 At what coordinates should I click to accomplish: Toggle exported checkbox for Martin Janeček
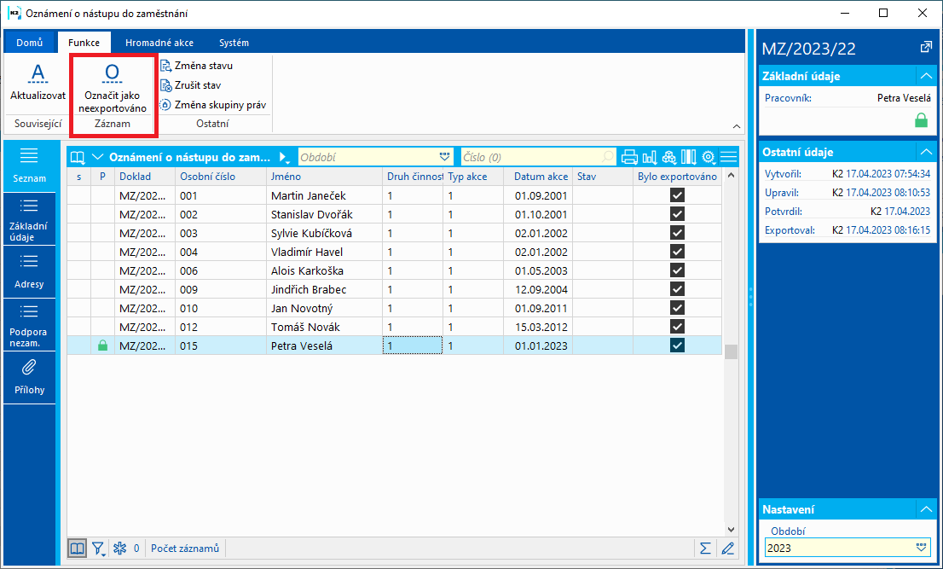click(677, 195)
